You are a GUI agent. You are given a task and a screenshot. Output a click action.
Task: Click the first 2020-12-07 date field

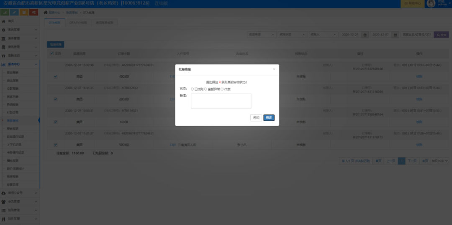(x=351, y=35)
